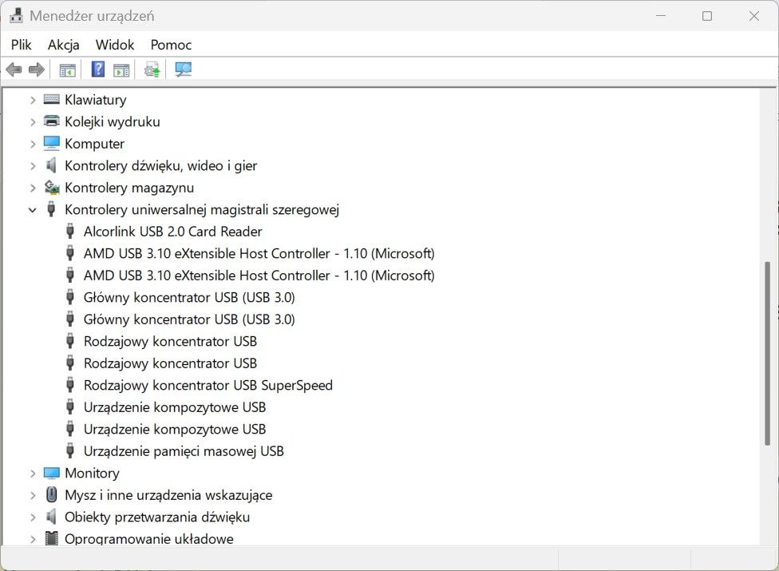Expand Obiekty przetwarzania dźwięku

point(33,517)
